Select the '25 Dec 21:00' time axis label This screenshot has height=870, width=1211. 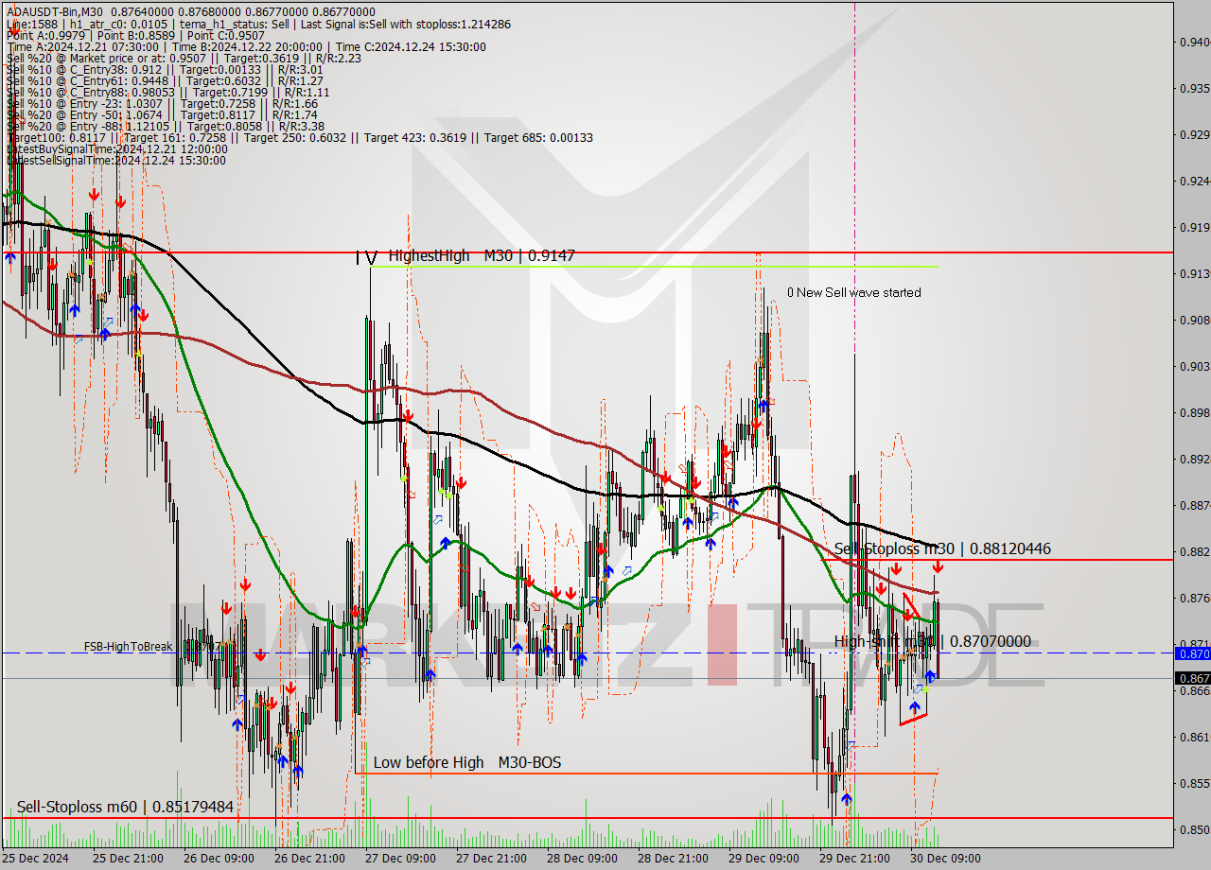point(127,859)
